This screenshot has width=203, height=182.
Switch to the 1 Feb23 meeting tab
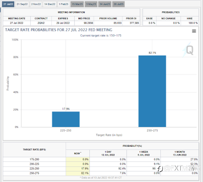[64, 4]
